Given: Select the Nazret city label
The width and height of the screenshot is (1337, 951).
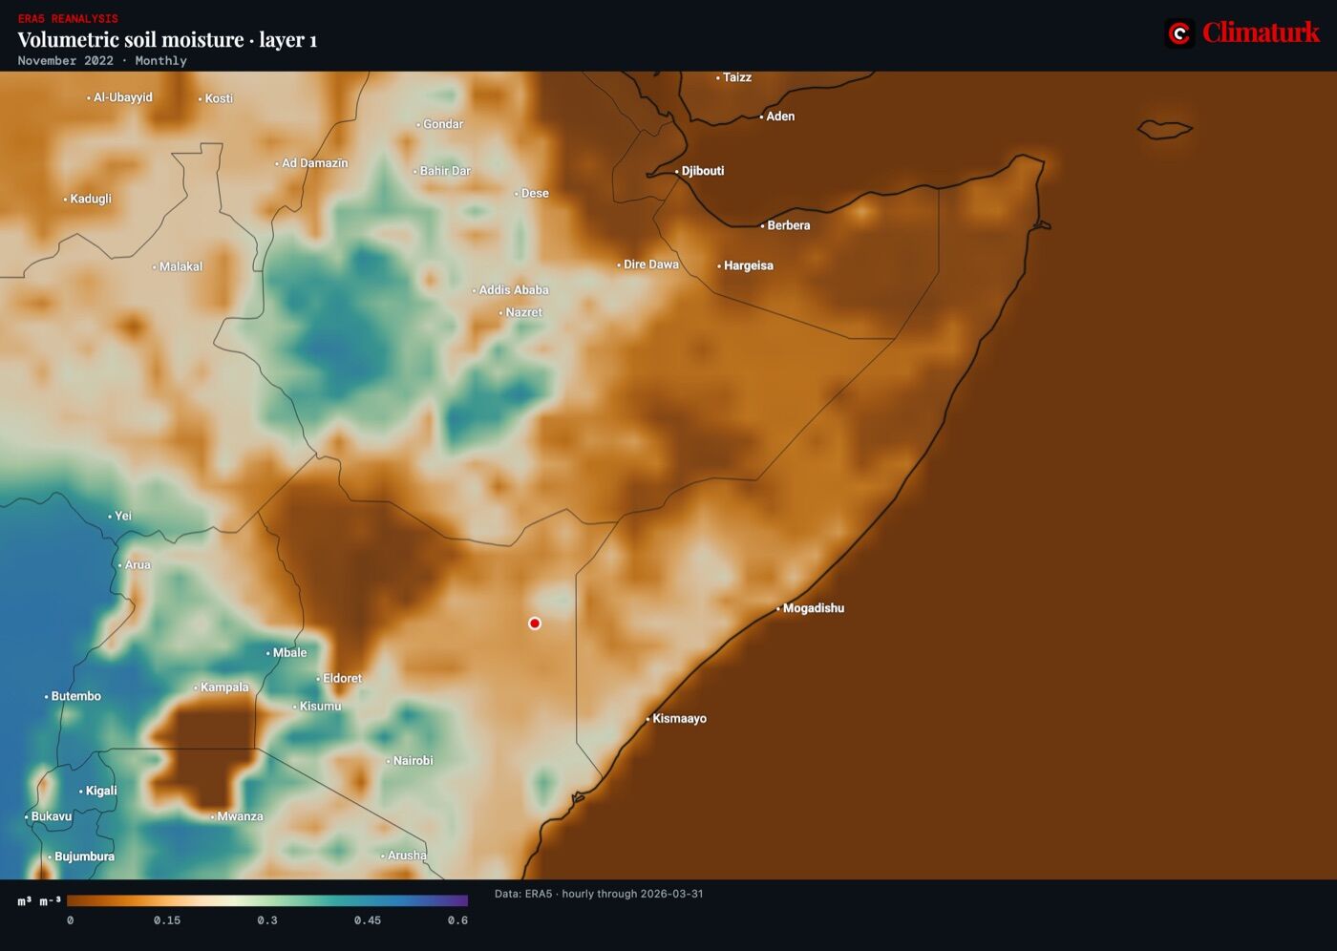Looking at the screenshot, I should [523, 312].
